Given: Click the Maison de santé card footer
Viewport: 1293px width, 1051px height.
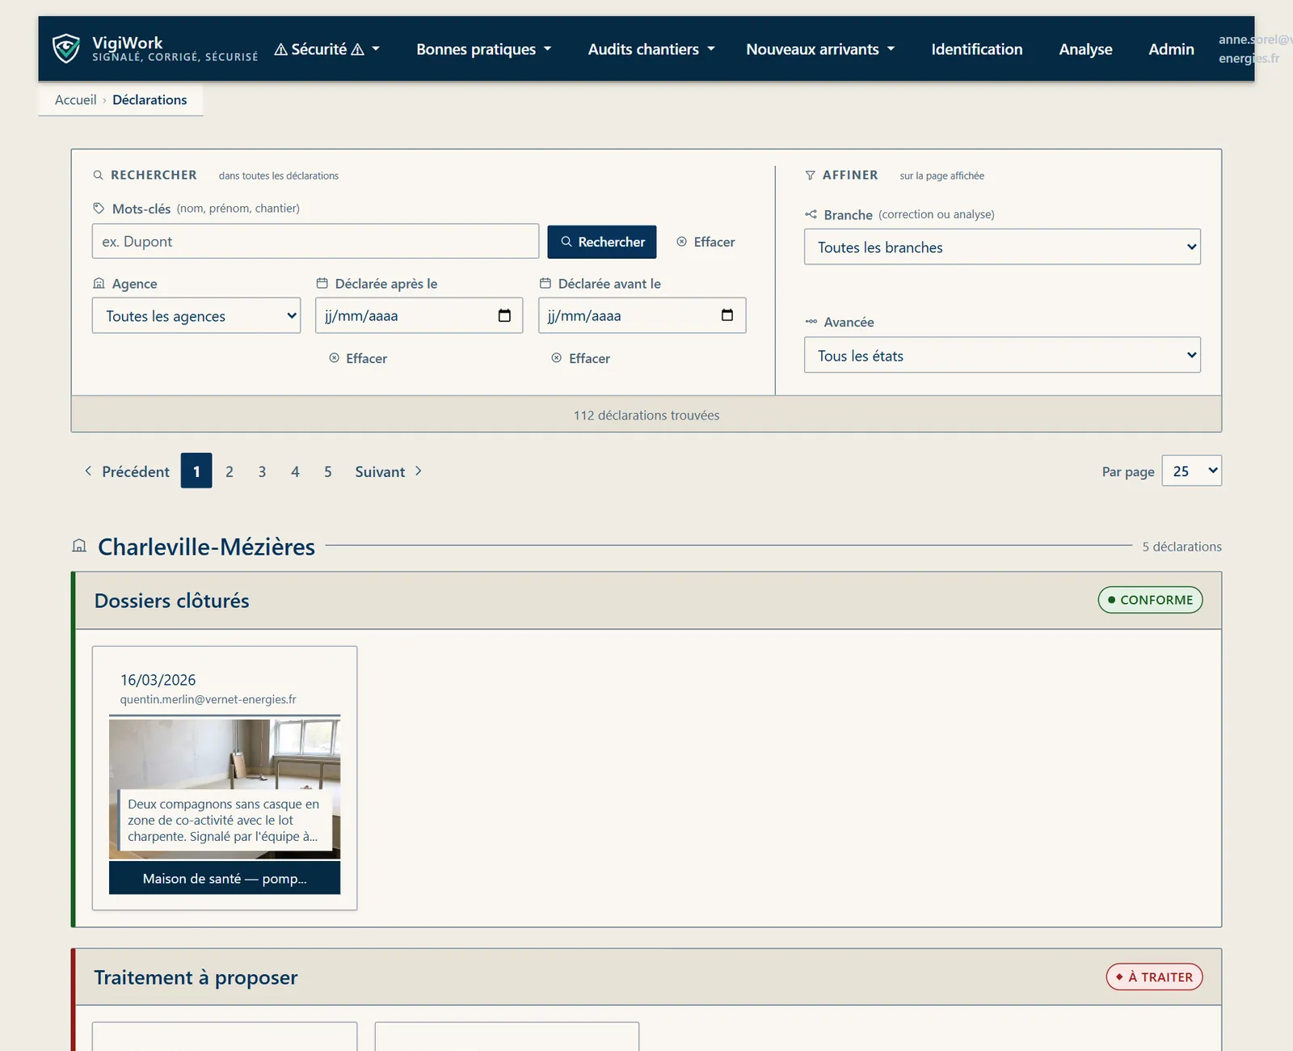Looking at the screenshot, I should [225, 878].
